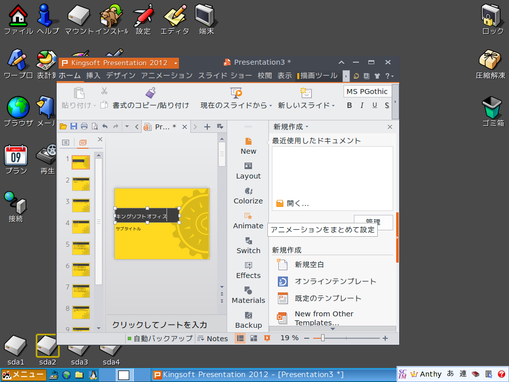Open メニュー start button in taskbar

[x=24, y=375]
